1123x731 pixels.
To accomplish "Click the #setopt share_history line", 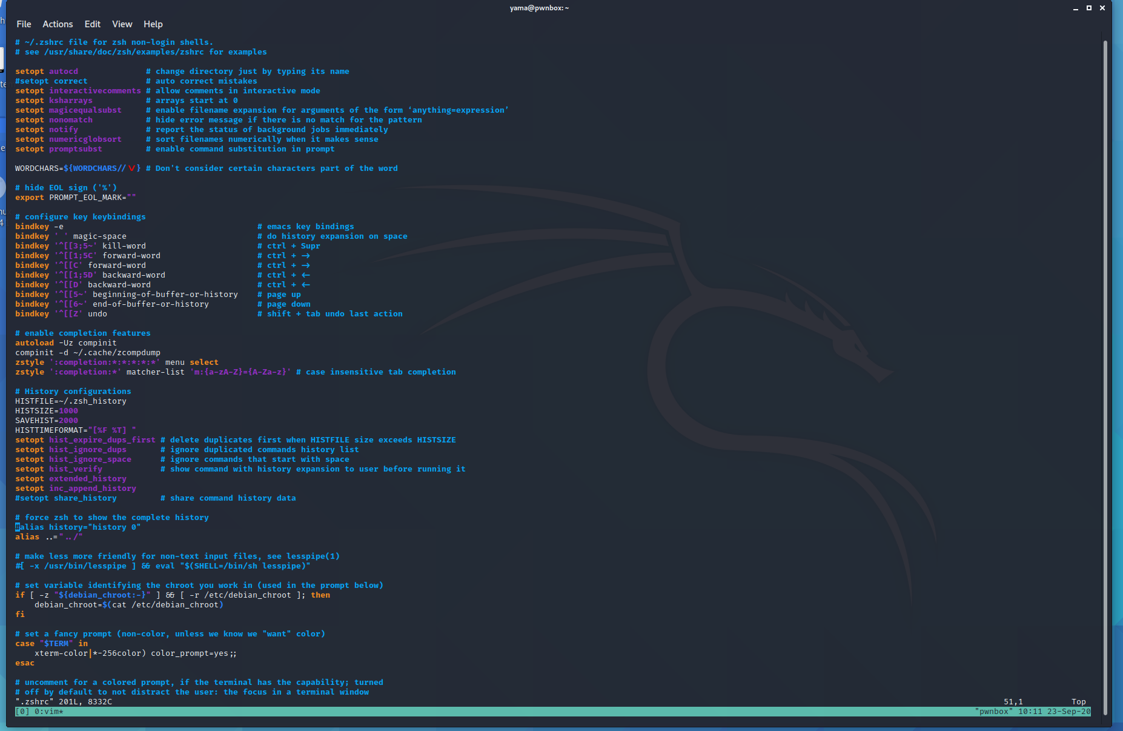I will point(156,498).
